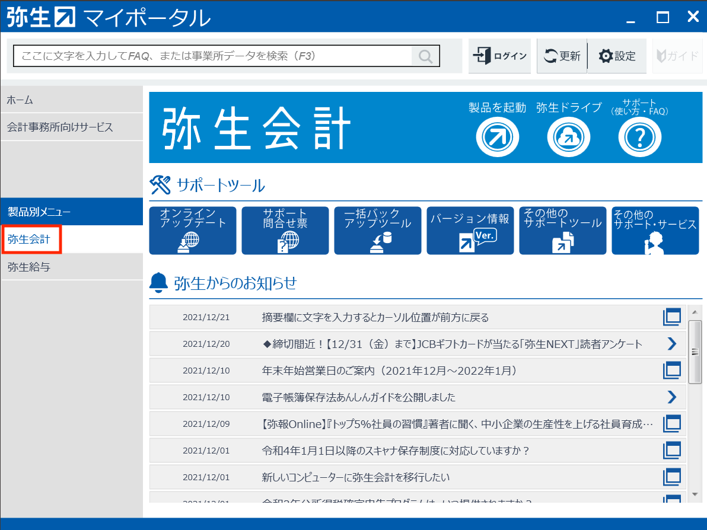The width and height of the screenshot is (707, 530).
Task: Focus the FAQ search input field
Action: click(x=214, y=56)
